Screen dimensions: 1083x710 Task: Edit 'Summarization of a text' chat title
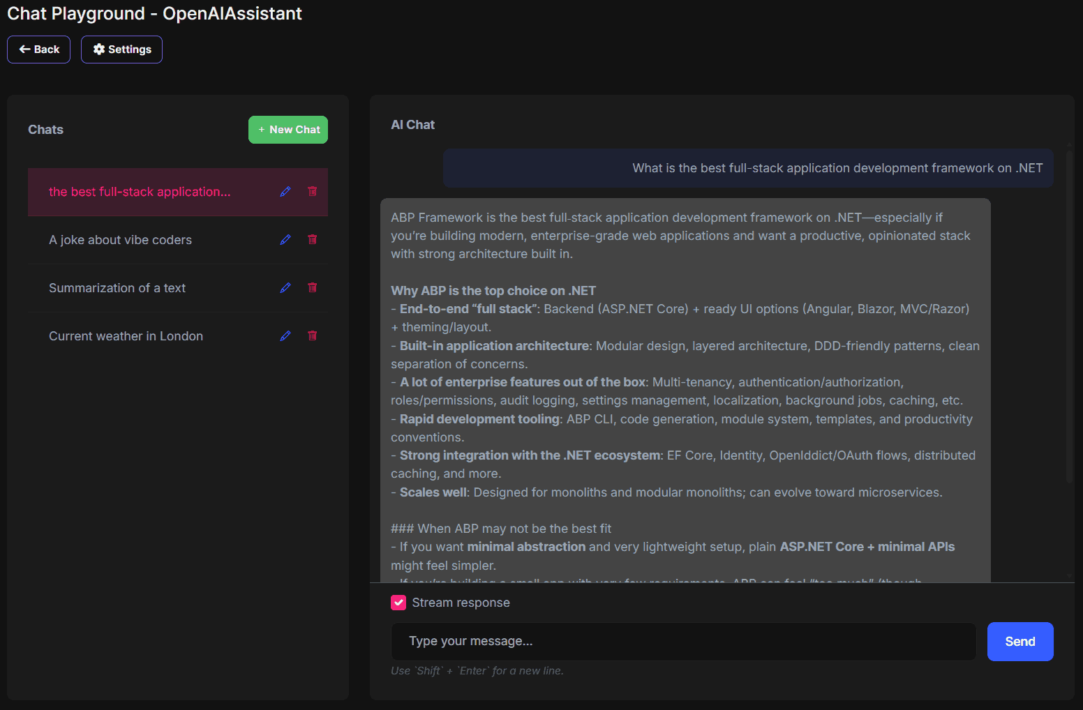[285, 287]
